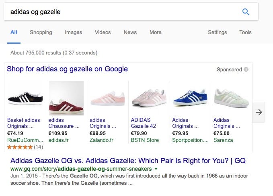This screenshot has height=196, width=273.
Task: Open the blue Sportposition shoe image
Action: (x=190, y=98)
